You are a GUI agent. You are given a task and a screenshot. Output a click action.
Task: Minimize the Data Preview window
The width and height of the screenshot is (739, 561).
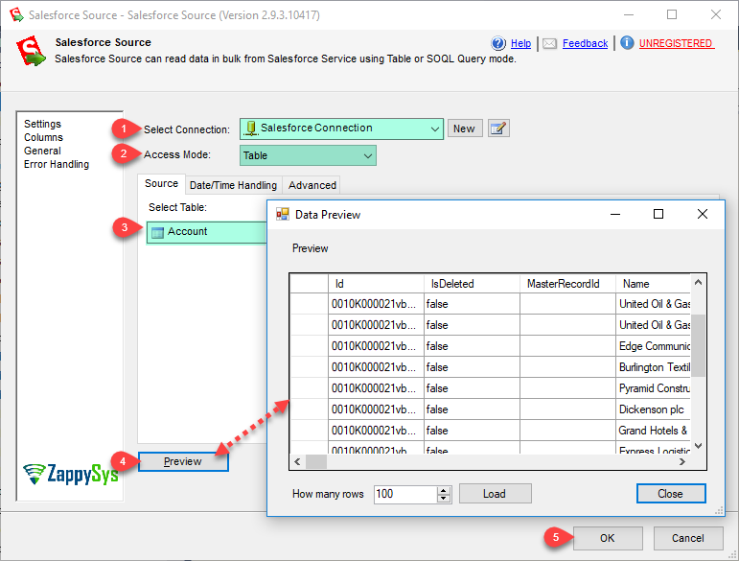(x=615, y=214)
